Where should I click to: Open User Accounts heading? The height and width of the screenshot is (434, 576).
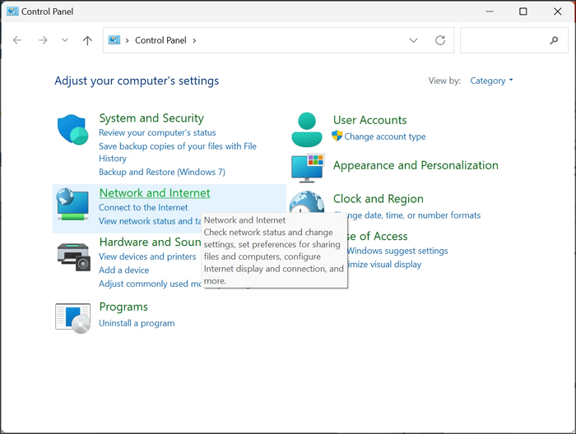pos(370,120)
